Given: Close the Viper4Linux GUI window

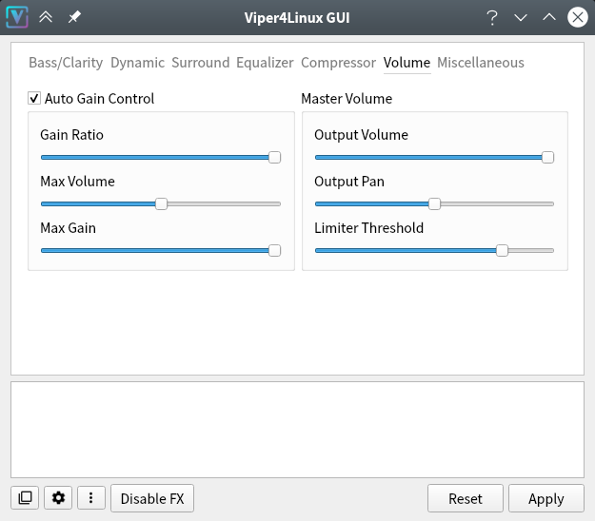Looking at the screenshot, I should 578,17.
